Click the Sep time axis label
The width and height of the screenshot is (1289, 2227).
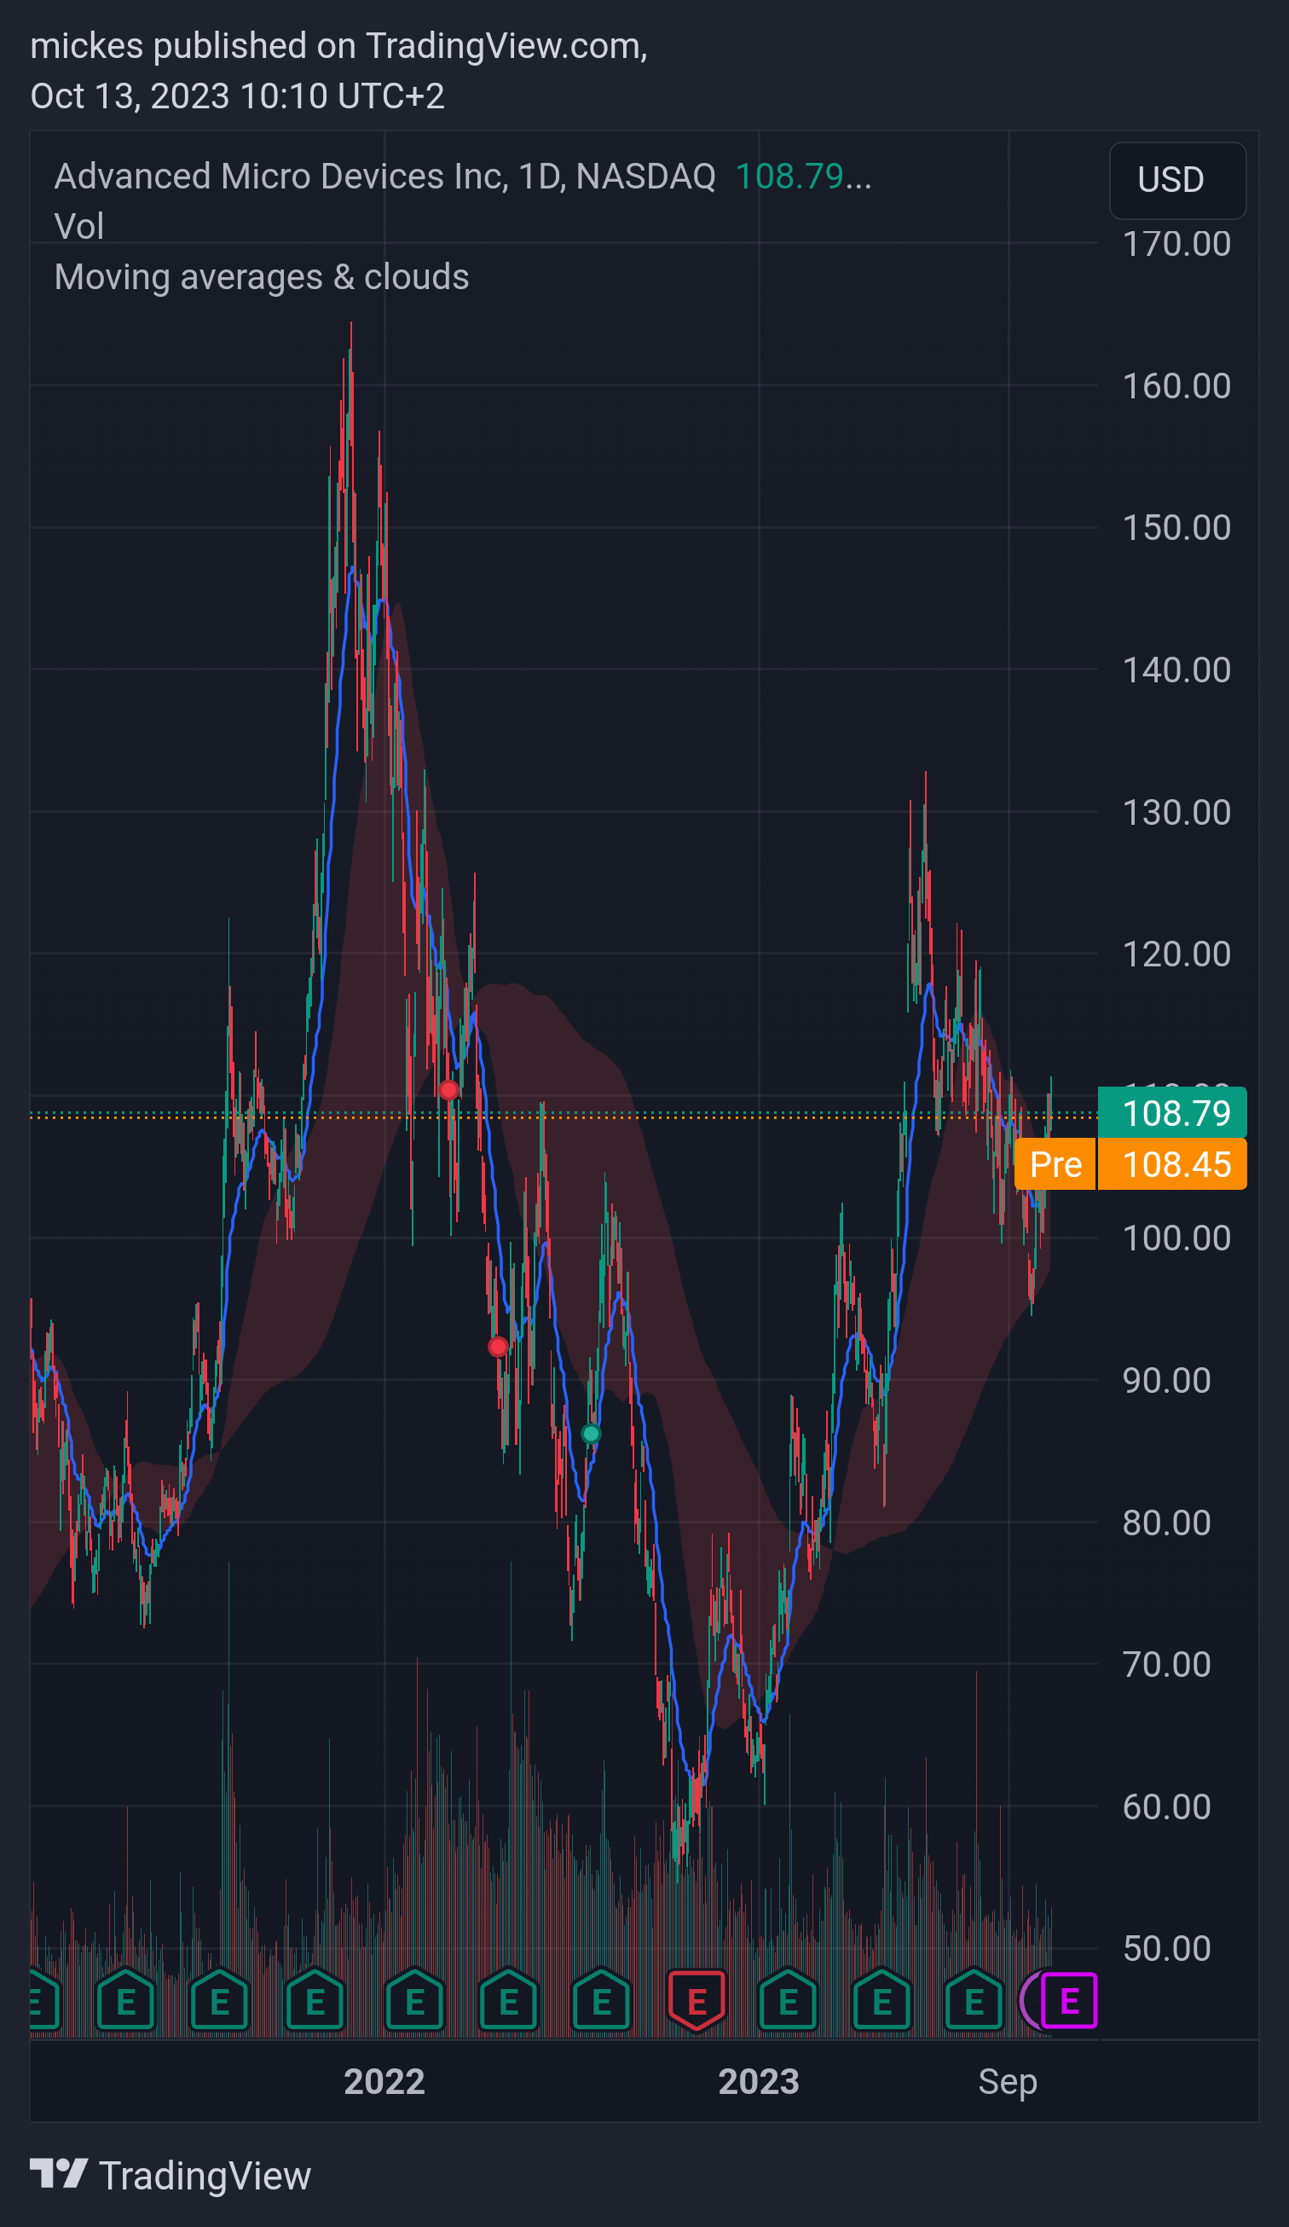[1008, 2082]
